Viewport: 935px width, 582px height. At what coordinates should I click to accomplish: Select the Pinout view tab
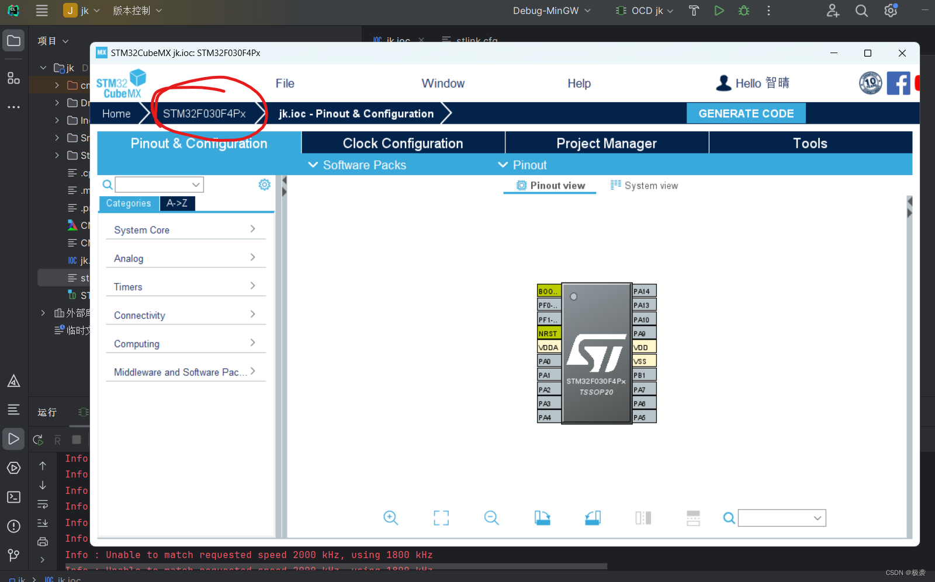point(550,186)
